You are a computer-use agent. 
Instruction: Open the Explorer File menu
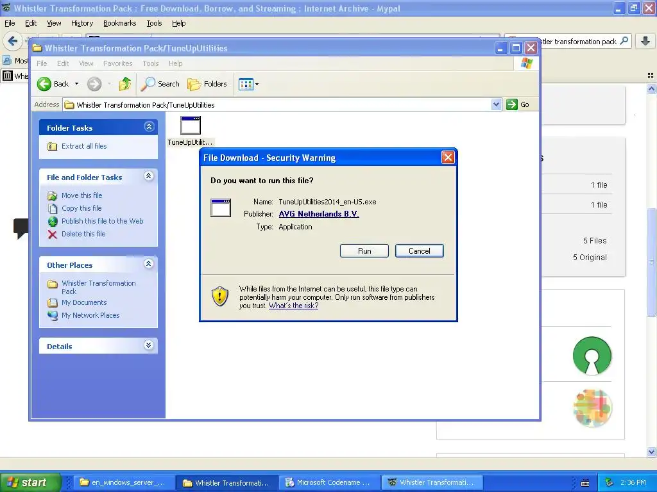click(x=42, y=63)
